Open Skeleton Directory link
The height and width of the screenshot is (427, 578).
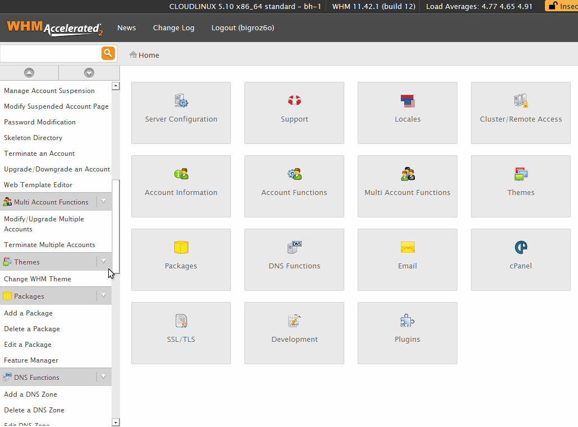pyautogui.click(x=33, y=138)
